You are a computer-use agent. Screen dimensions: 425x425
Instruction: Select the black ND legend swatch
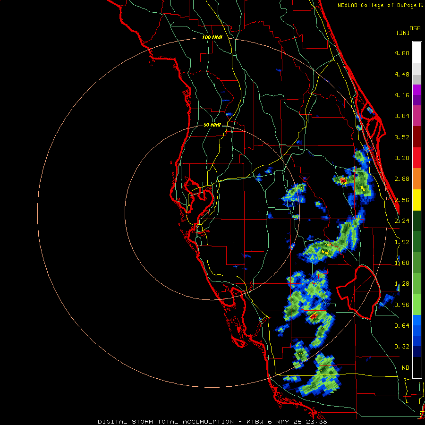coord(417,367)
